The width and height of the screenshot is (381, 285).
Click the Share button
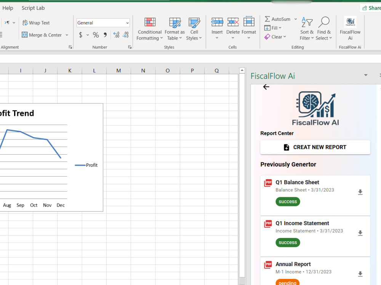click(x=371, y=8)
